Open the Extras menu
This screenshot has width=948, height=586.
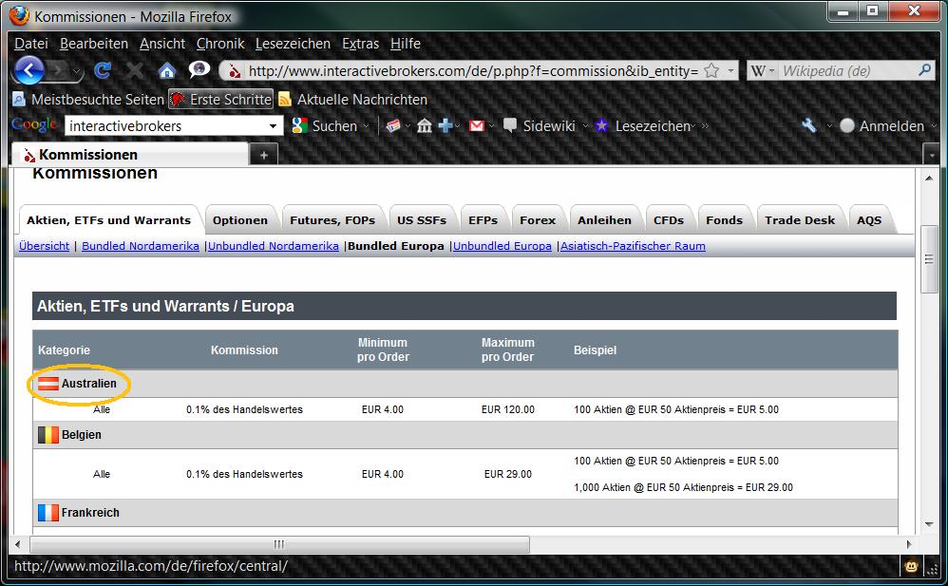[x=360, y=44]
